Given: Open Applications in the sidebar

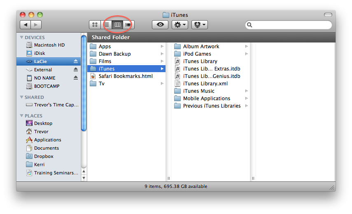Looking at the screenshot, I should coord(49,140).
